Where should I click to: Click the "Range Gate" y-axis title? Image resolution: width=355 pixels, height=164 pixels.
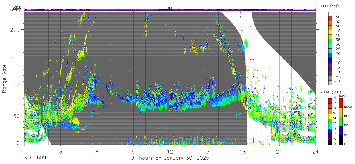click(4, 78)
